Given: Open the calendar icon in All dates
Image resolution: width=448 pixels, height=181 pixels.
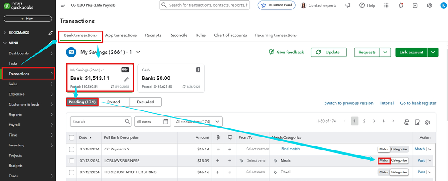Looking at the screenshot, I should 165,122.
